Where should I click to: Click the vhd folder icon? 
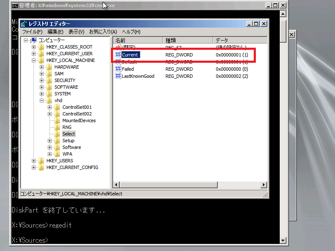pyautogui.click(x=49, y=100)
